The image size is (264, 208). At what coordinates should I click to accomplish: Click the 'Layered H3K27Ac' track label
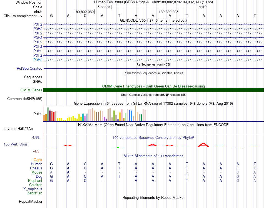18,129
